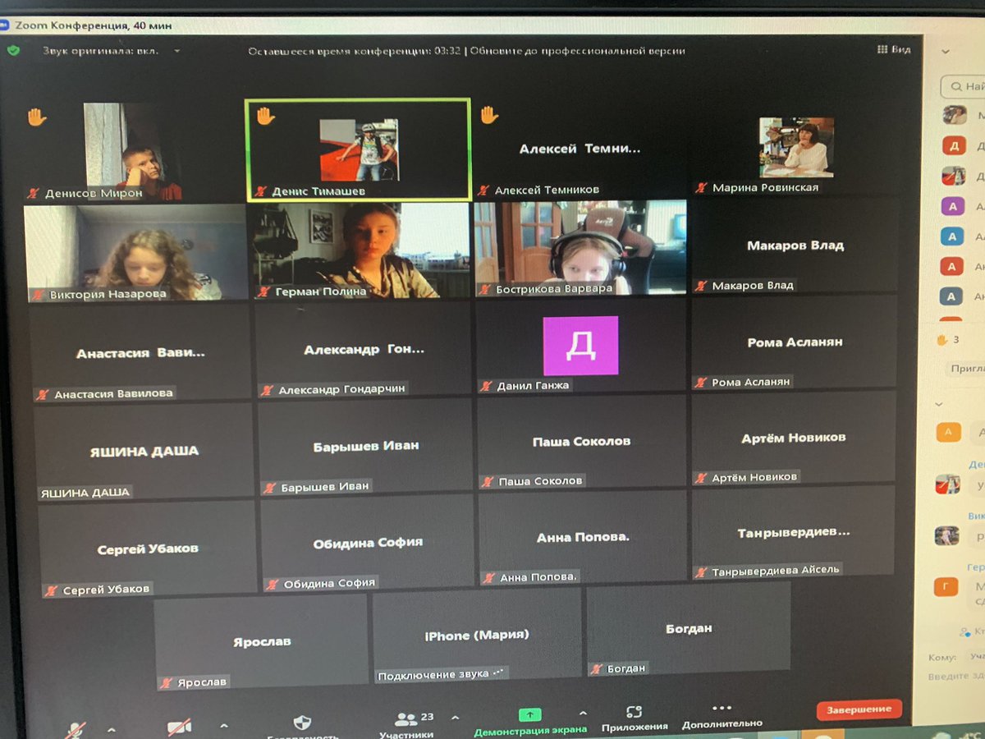Select Денис Тимашев video thumbnail
Image resolution: width=985 pixels, height=739 pixels.
pos(359,149)
